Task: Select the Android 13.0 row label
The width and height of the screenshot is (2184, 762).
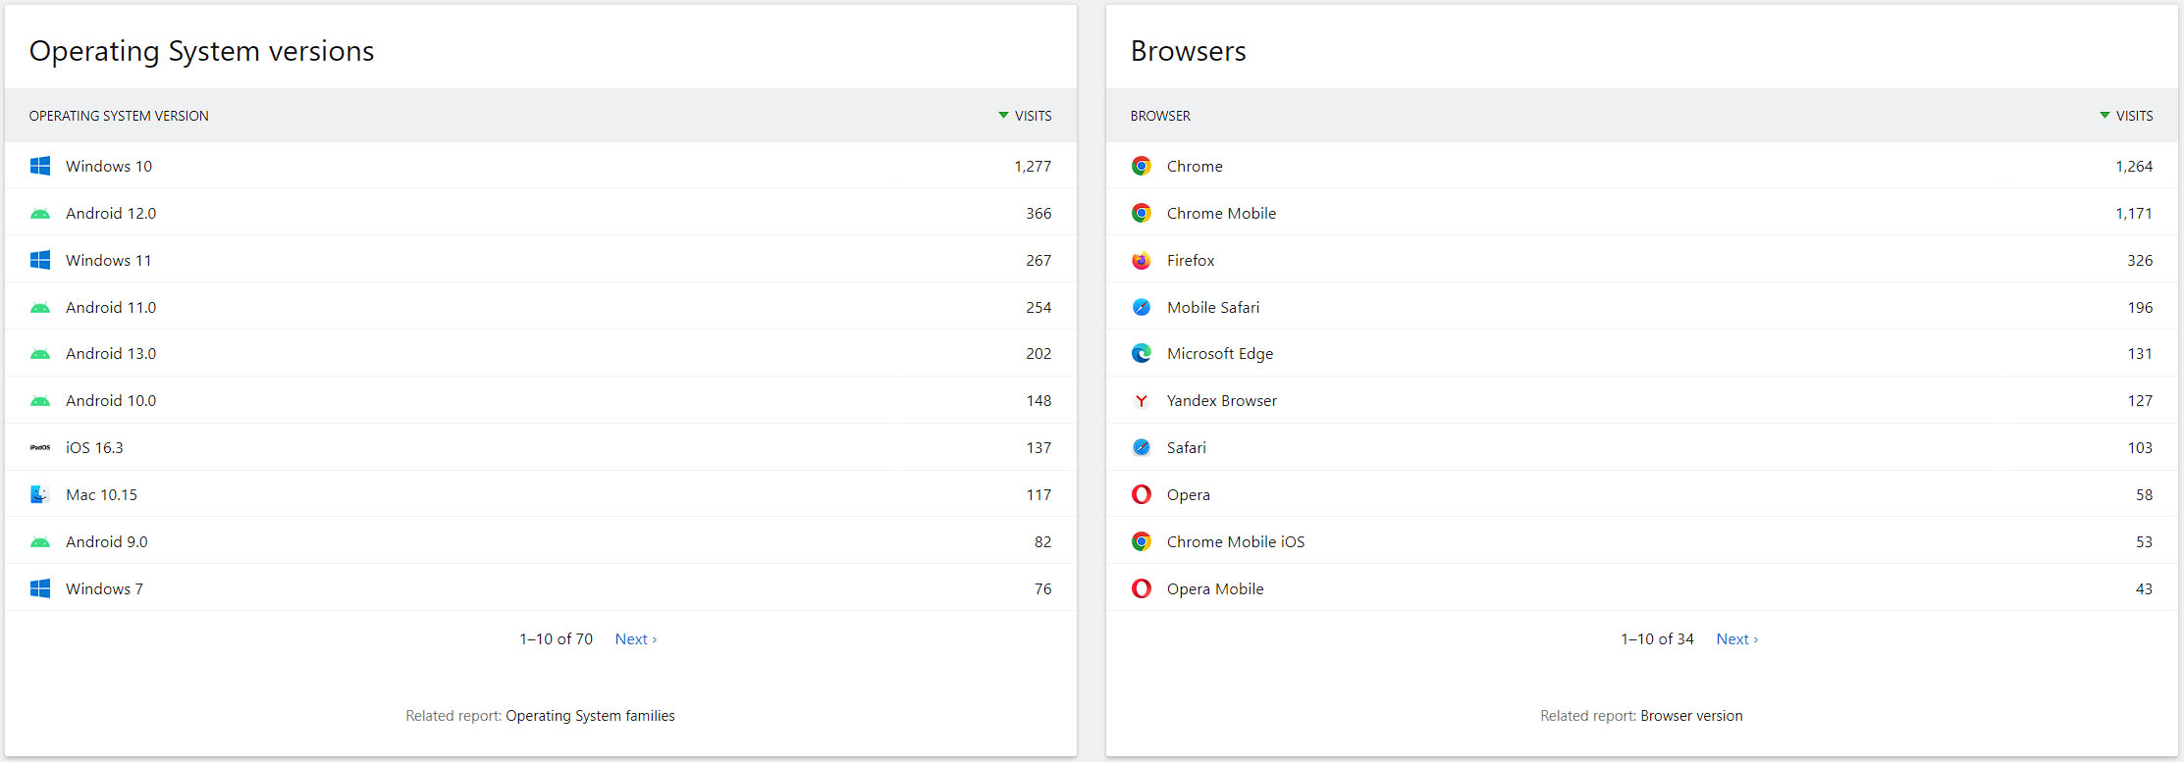Action: pos(111,354)
